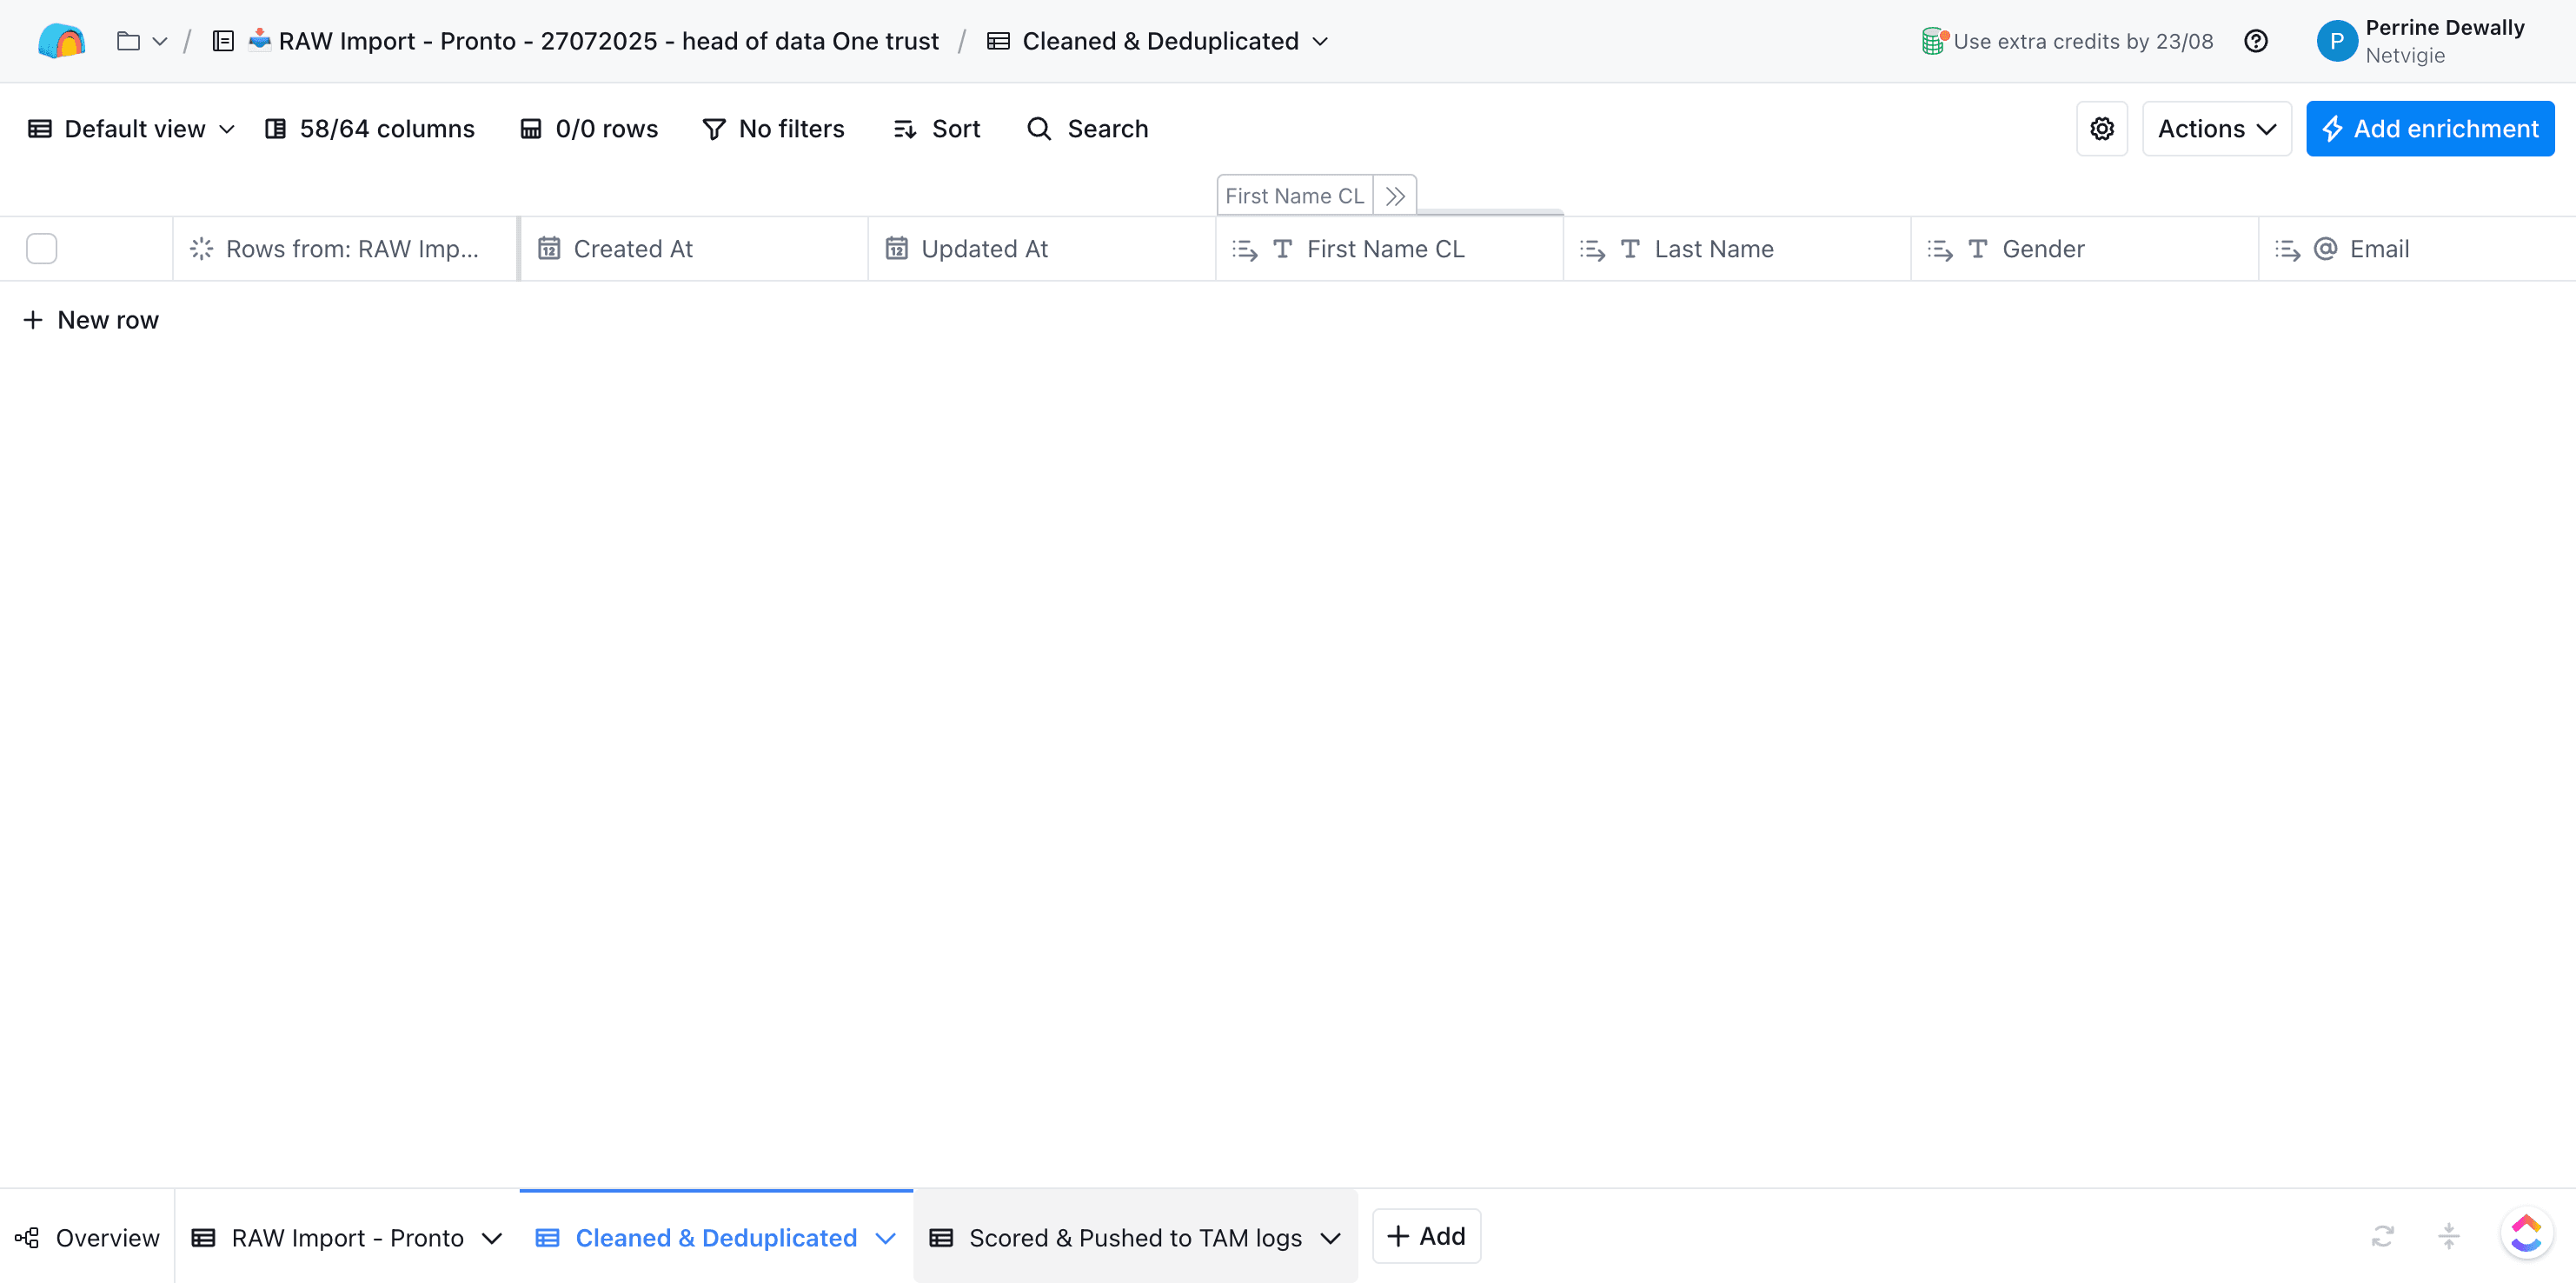Viewport: 2576px width, 1283px height.
Task: Click the Gender column header
Action: (x=2085, y=249)
